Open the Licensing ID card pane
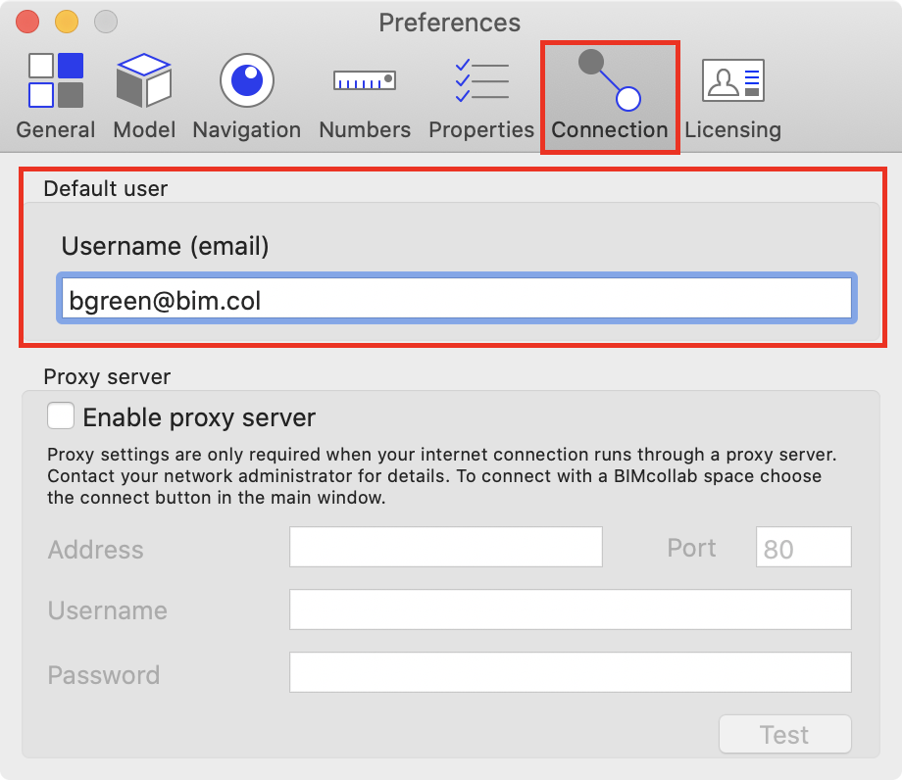The image size is (902, 780). coord(733,80)
